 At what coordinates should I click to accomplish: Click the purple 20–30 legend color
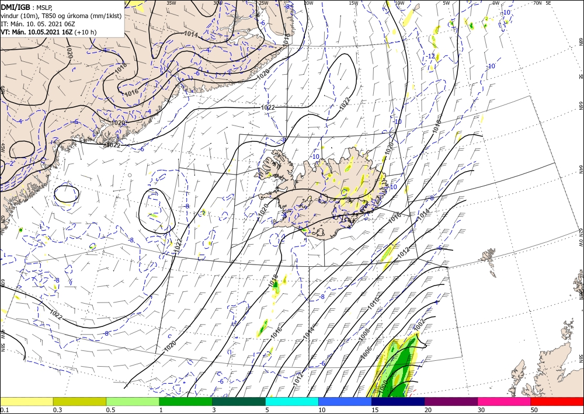[451, 401]
